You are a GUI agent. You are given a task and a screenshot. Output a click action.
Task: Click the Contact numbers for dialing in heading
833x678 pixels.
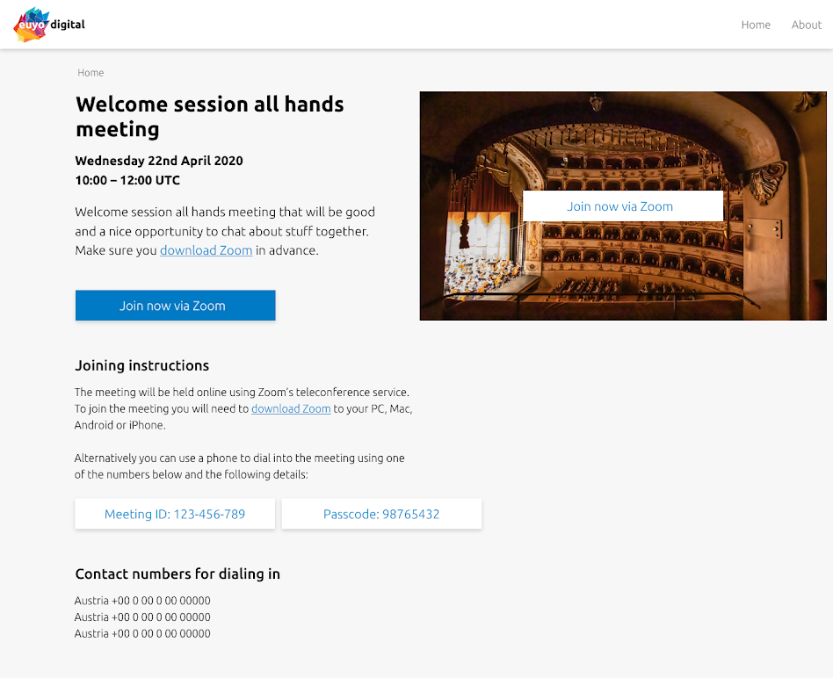click(x=177, y=574)
